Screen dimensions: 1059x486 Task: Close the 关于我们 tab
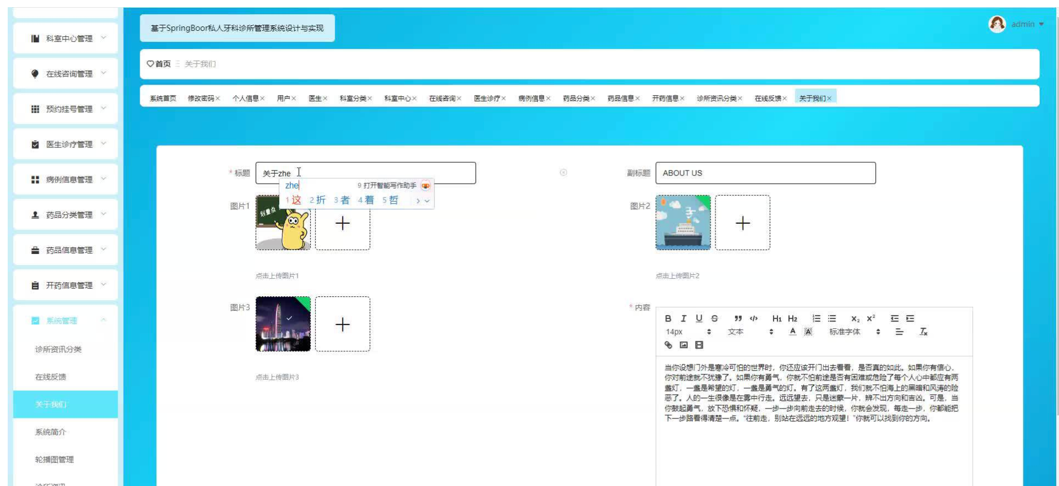click(x=829, y=98)
